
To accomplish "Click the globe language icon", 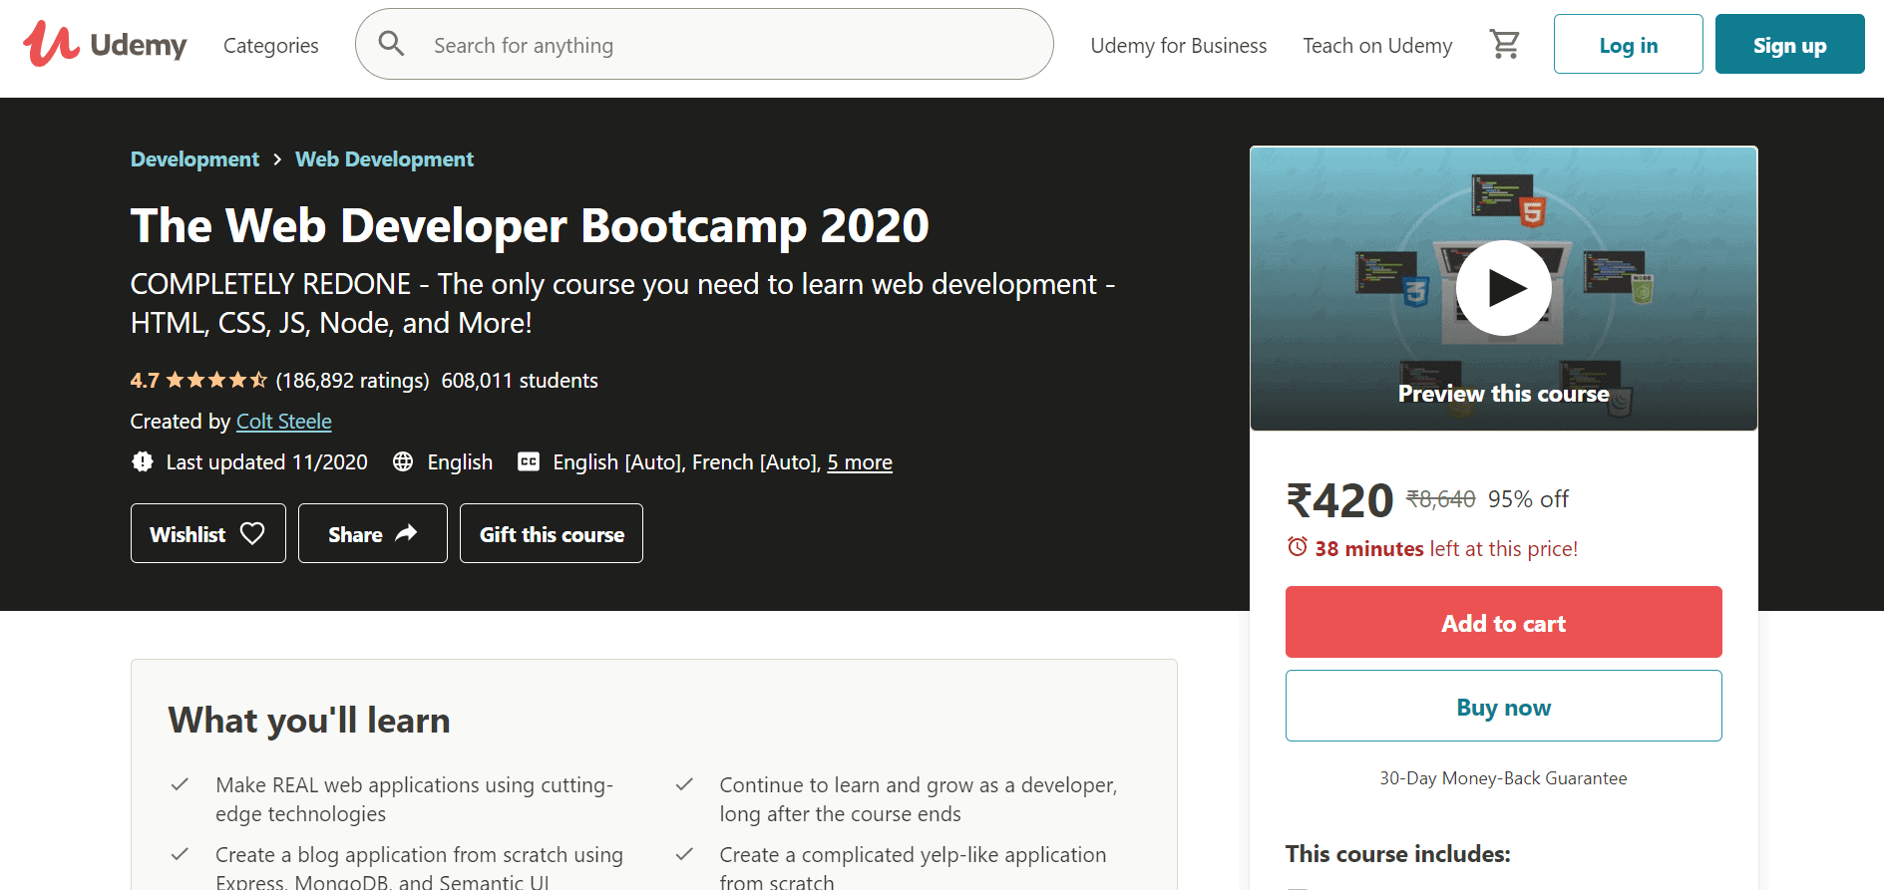I will pyautogui.click(x=403, y=461).
